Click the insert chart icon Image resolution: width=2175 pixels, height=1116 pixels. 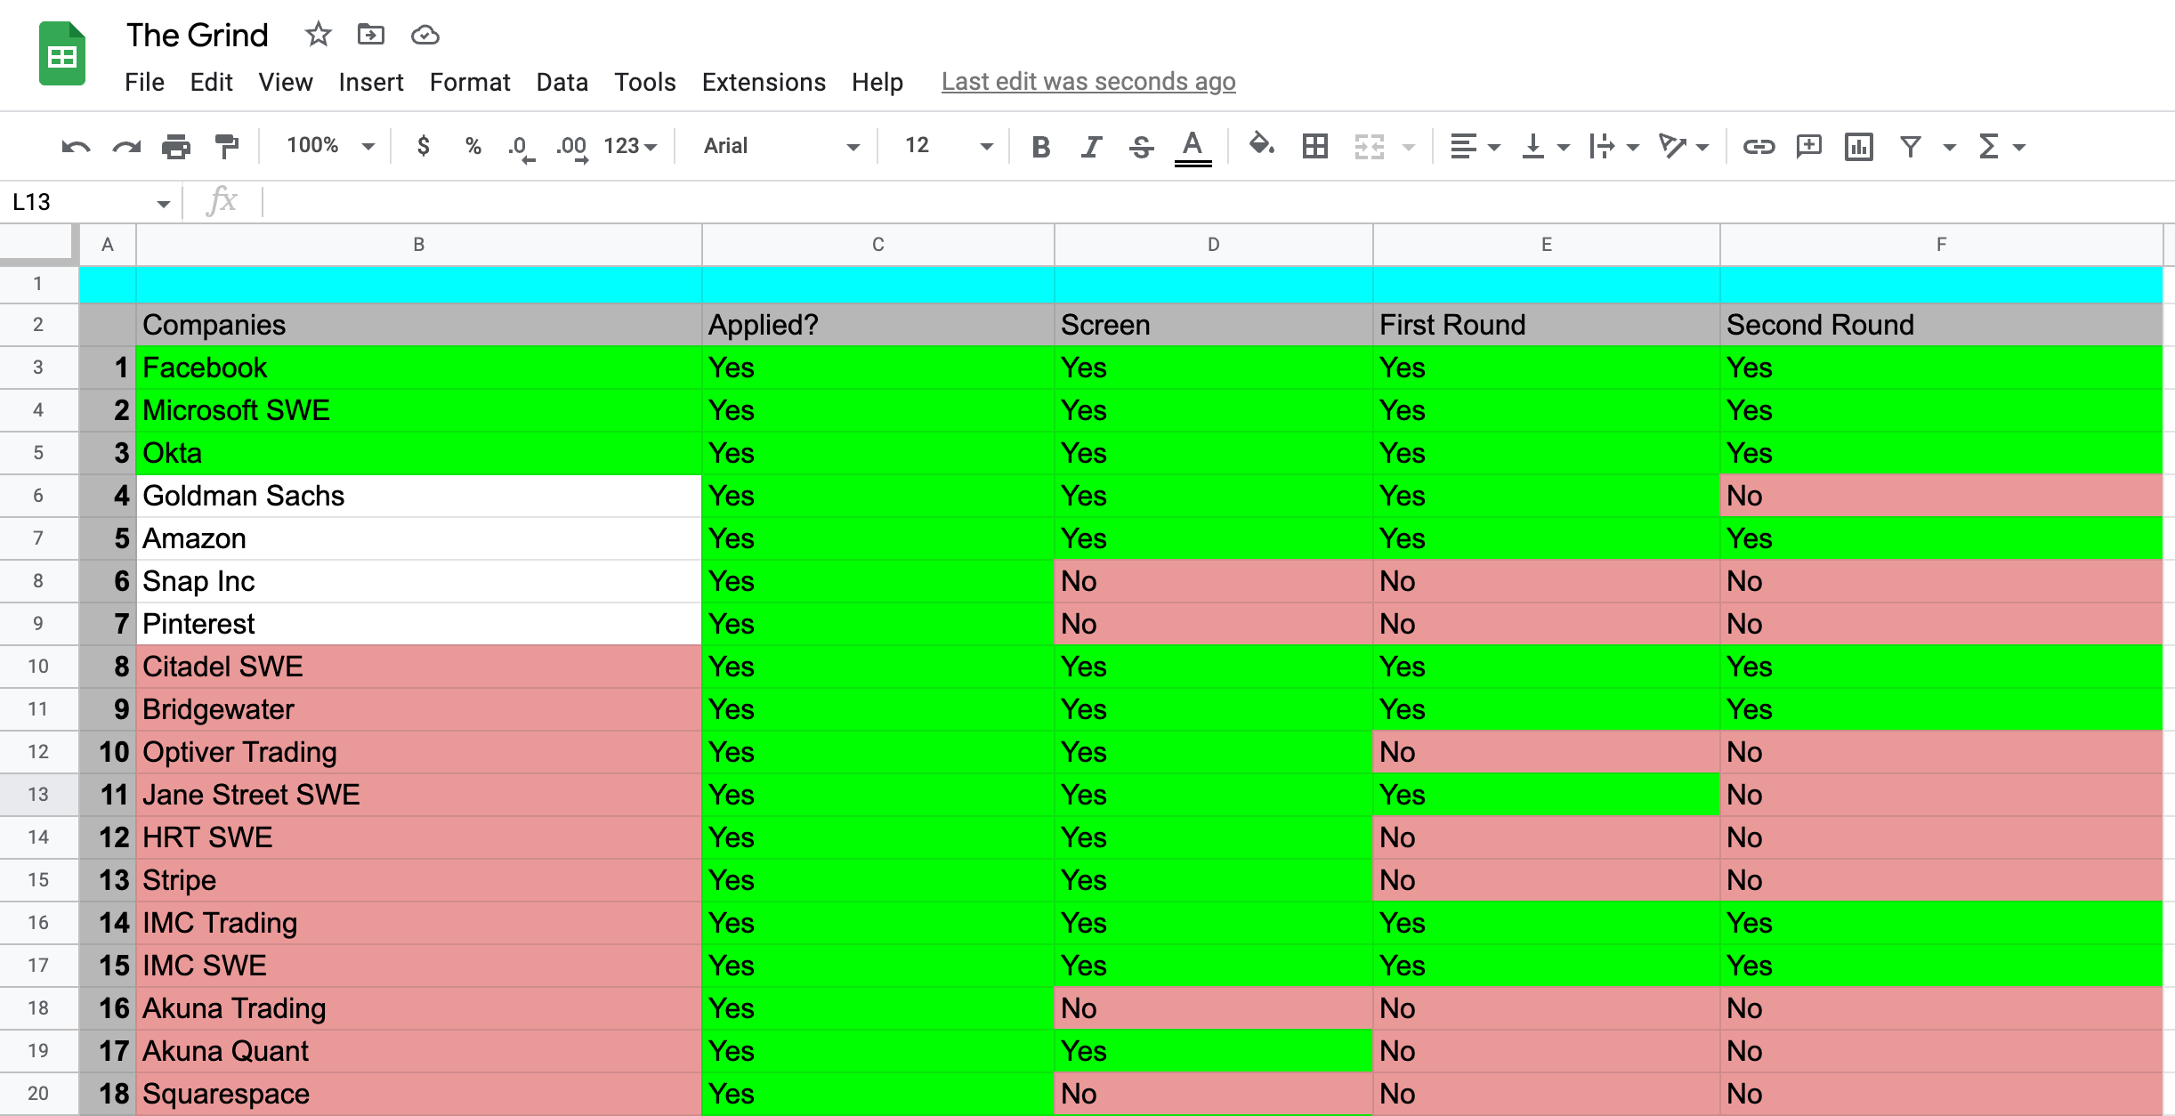click(x=1859, y=147)
